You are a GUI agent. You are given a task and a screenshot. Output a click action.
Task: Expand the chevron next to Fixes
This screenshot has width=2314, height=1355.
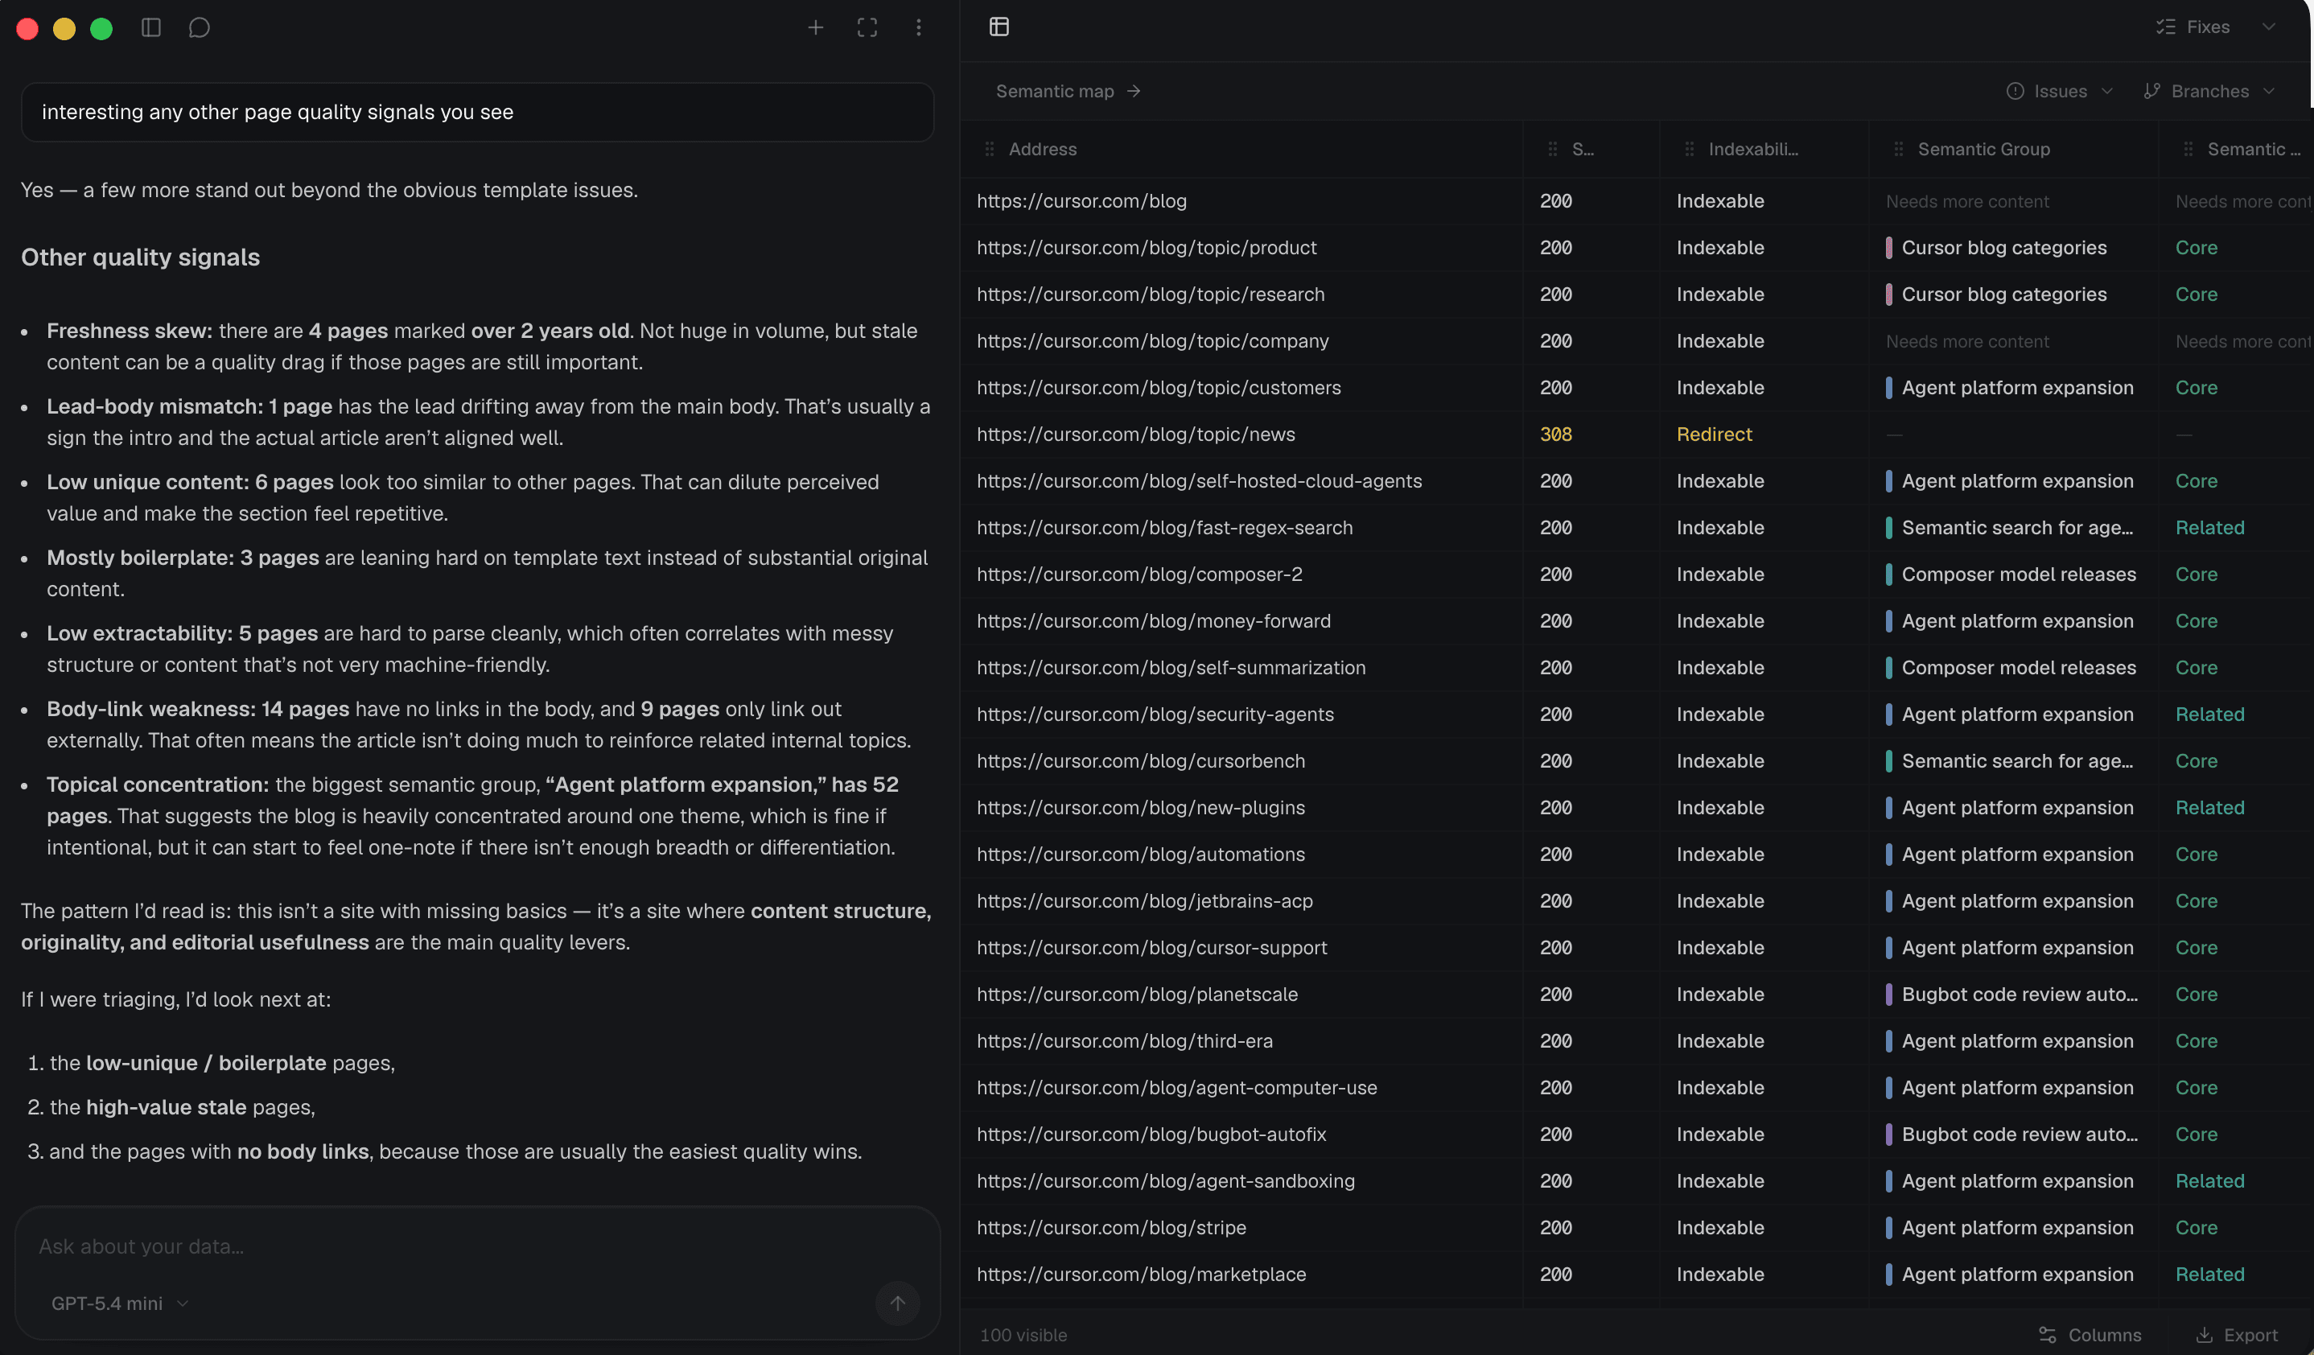pyautogui.click(x=2269, y=27)
